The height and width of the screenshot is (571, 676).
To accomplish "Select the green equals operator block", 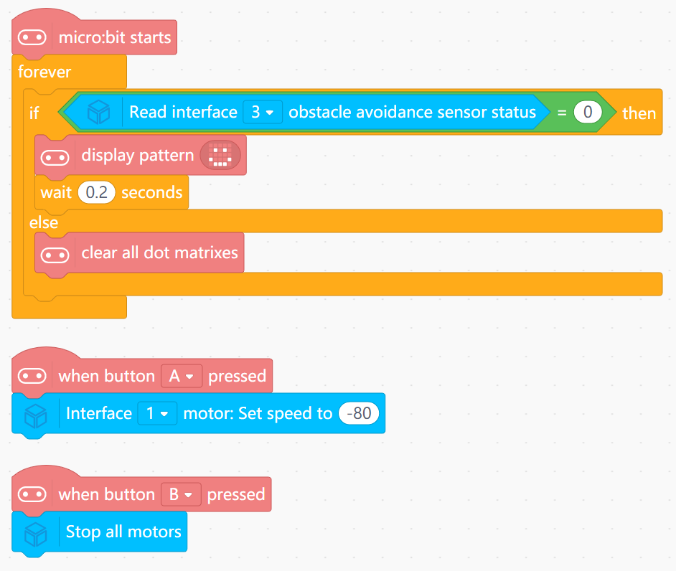I will click(562, 113).
